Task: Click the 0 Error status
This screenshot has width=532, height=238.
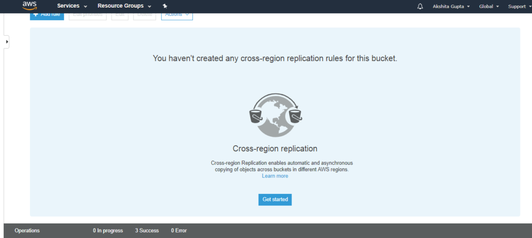Action: pos(179,231)
